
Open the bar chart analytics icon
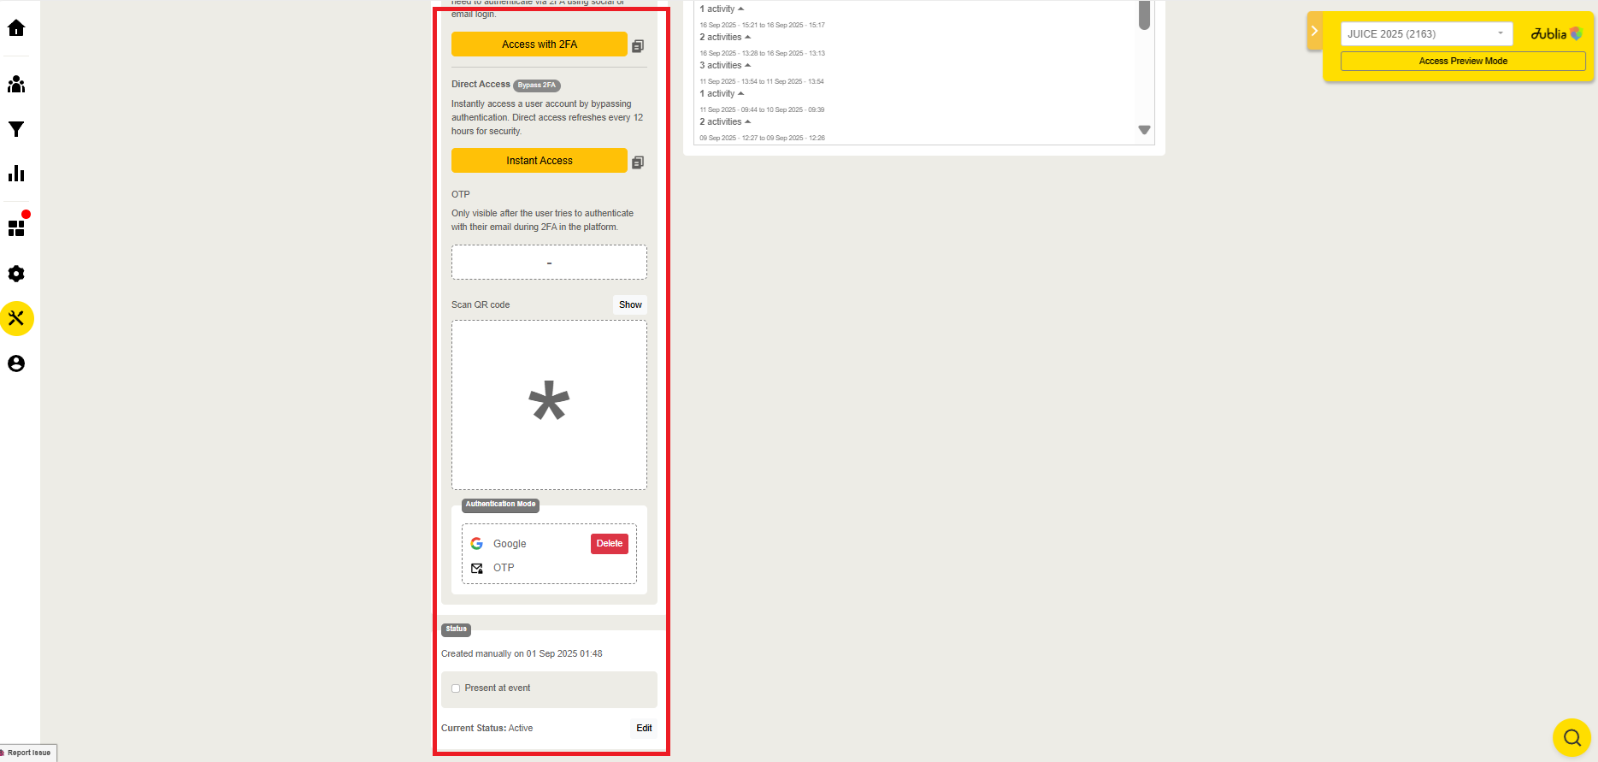pos(16,174)
